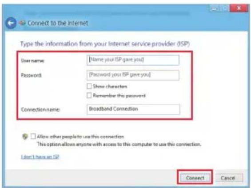Viewport: 251px width, 188px height.
Task: Click the network globe icon beside the title
Action: point(22,23)
